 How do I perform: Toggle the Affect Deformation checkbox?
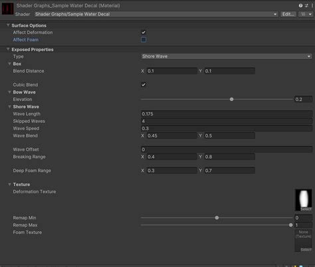(144, 33)
